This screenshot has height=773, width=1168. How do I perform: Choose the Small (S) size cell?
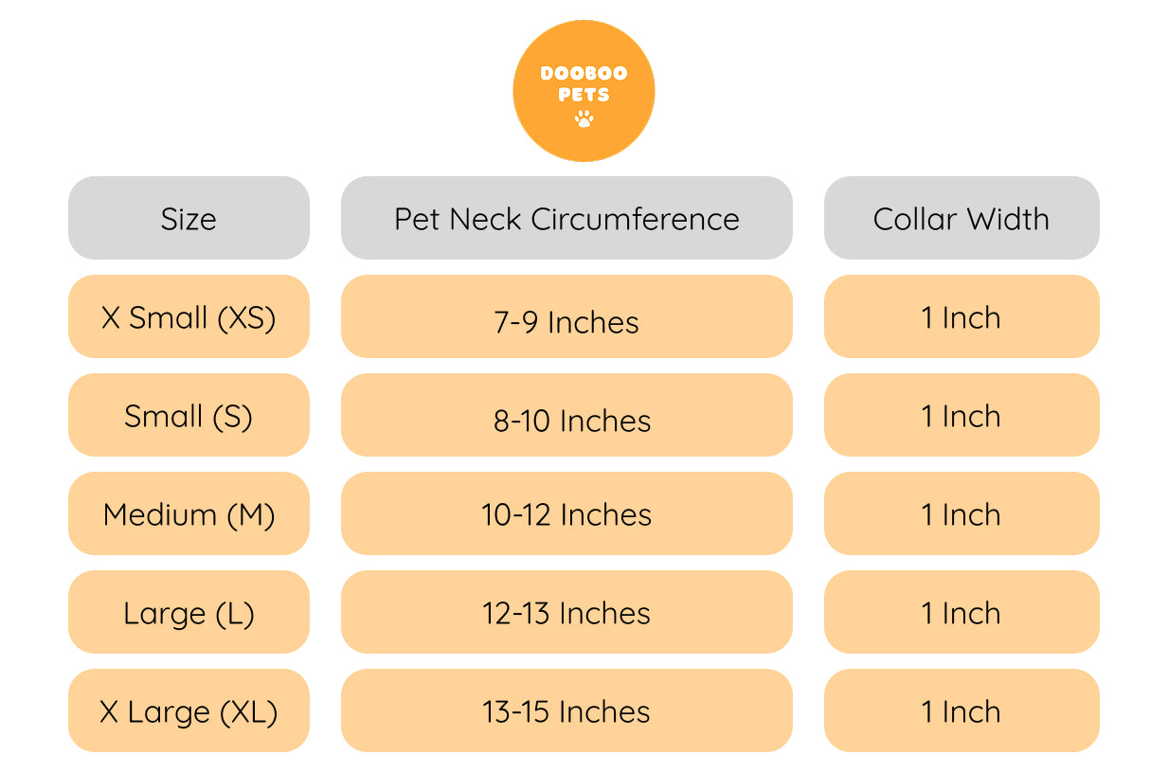point(189,416)
